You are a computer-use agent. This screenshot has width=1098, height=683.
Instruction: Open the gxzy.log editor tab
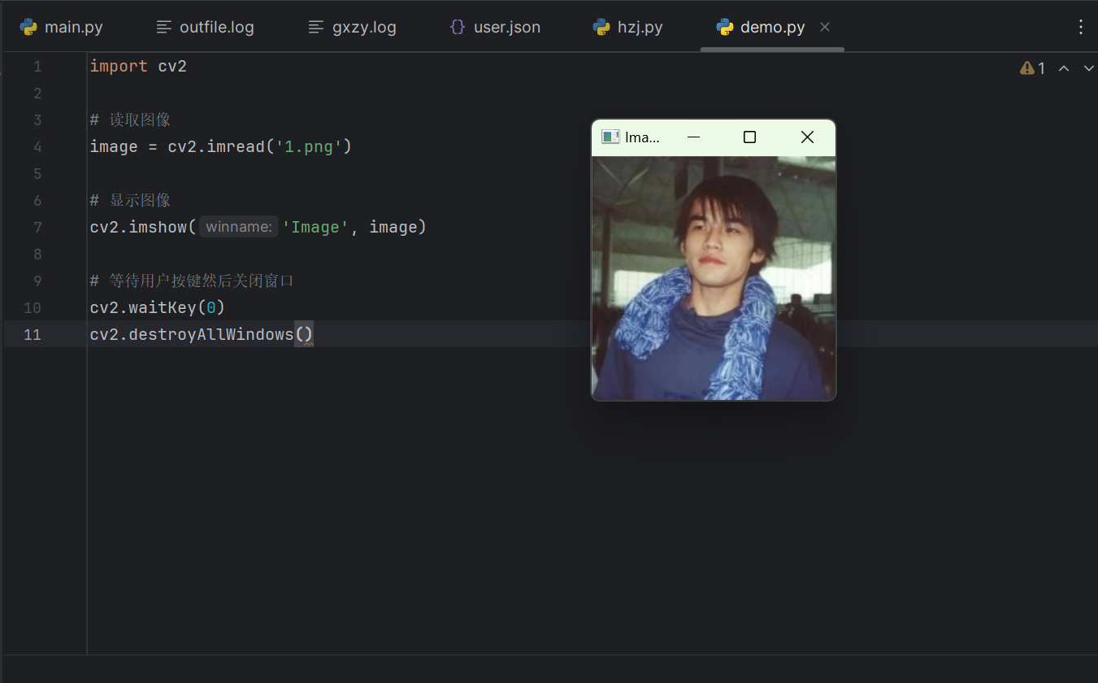click(353, 27)
